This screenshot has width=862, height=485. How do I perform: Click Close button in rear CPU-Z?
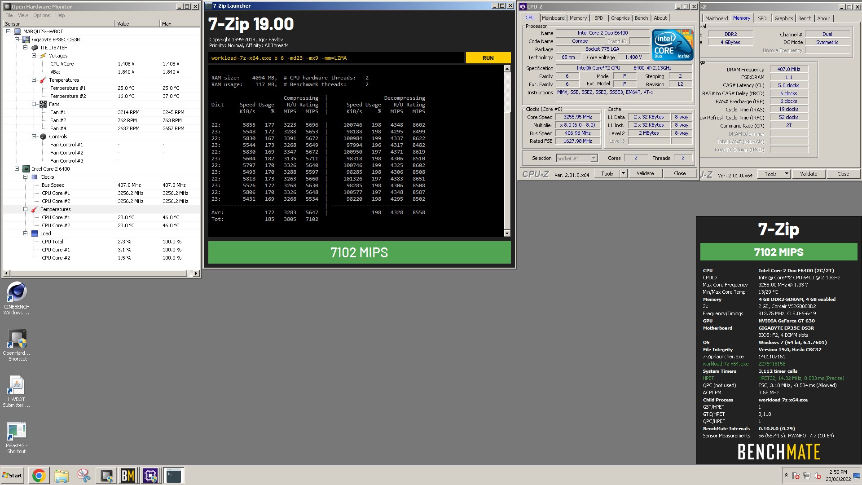[843, 174]
